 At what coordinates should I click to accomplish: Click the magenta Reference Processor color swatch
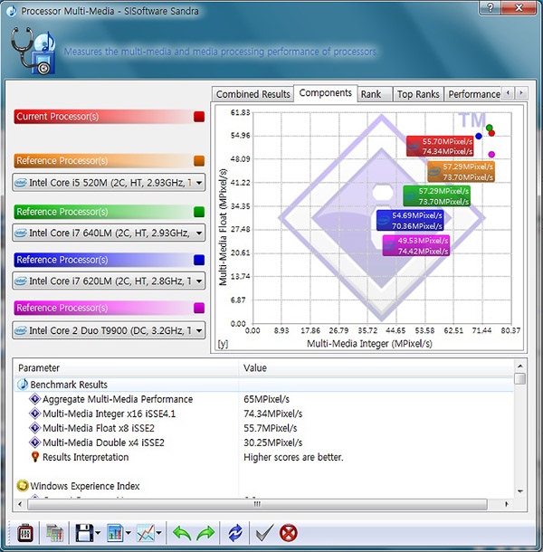click(199, 308)
